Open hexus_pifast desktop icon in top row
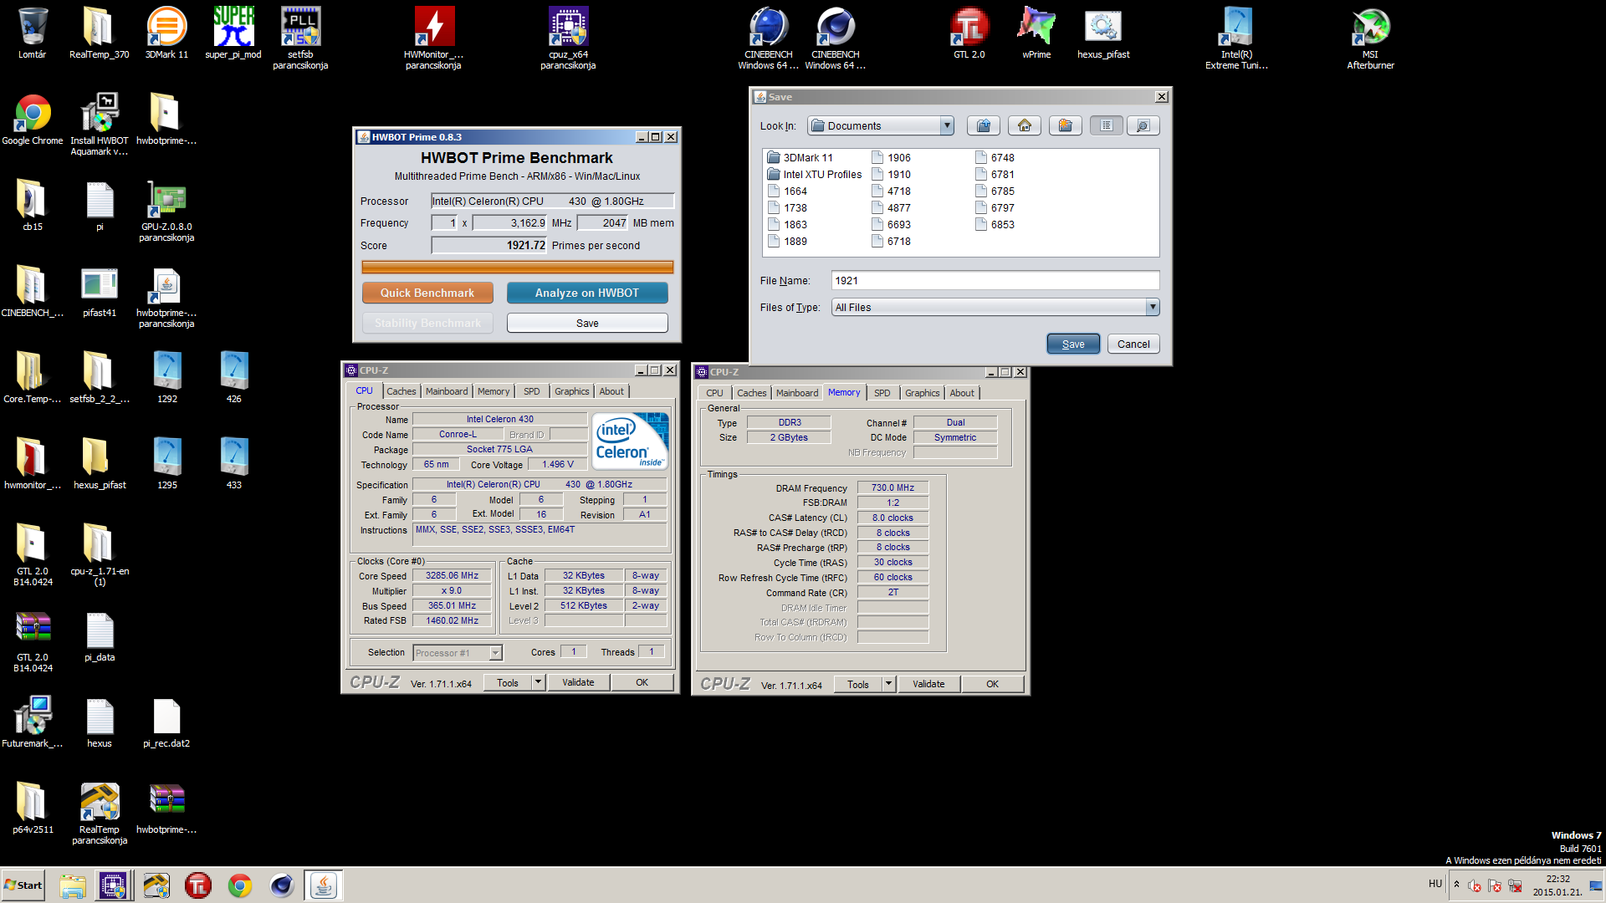 point(1103,33)
